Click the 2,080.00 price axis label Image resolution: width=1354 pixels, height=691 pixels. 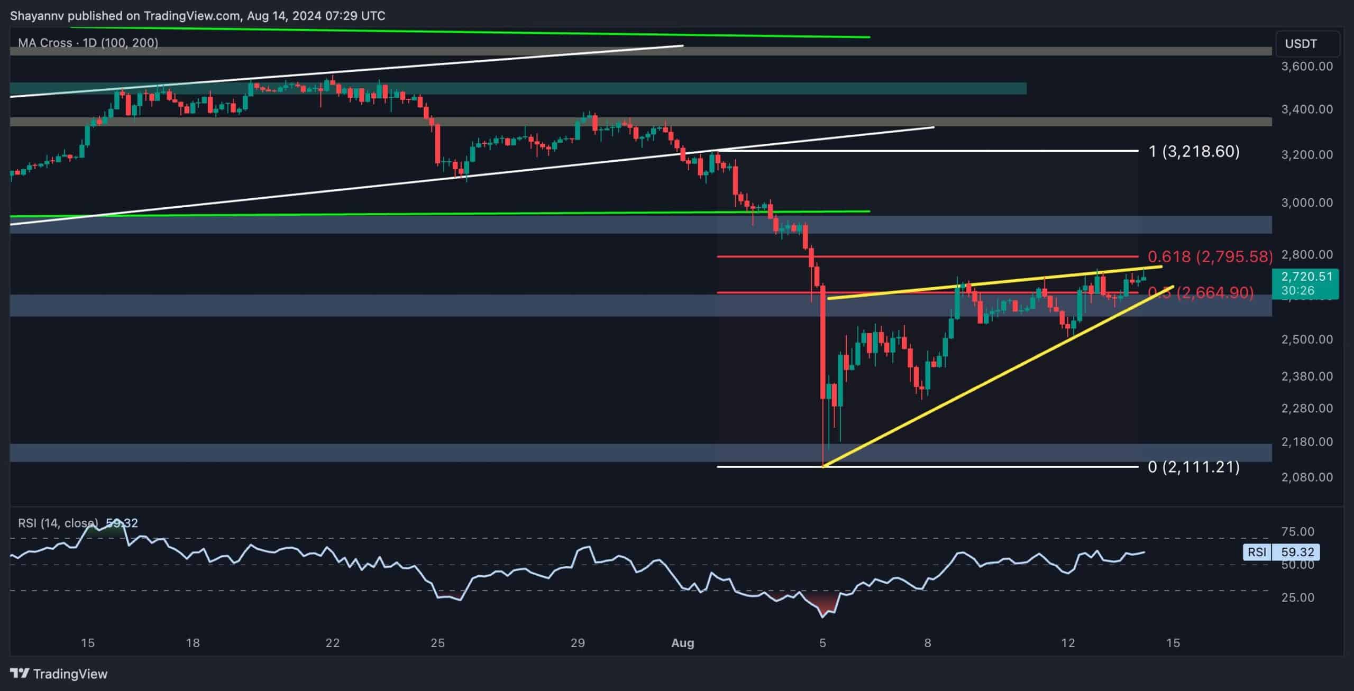tap(1306, 477)
